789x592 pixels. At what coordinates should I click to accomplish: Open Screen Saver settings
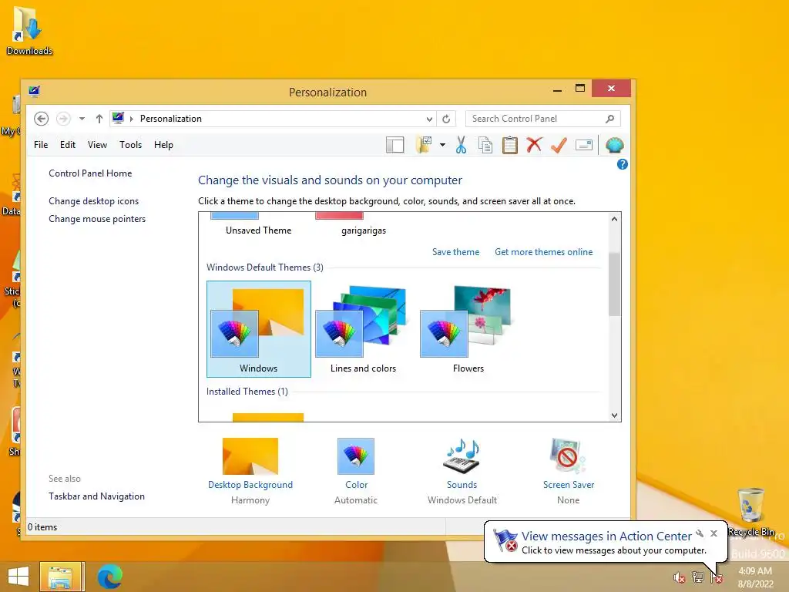coord(568,471)
